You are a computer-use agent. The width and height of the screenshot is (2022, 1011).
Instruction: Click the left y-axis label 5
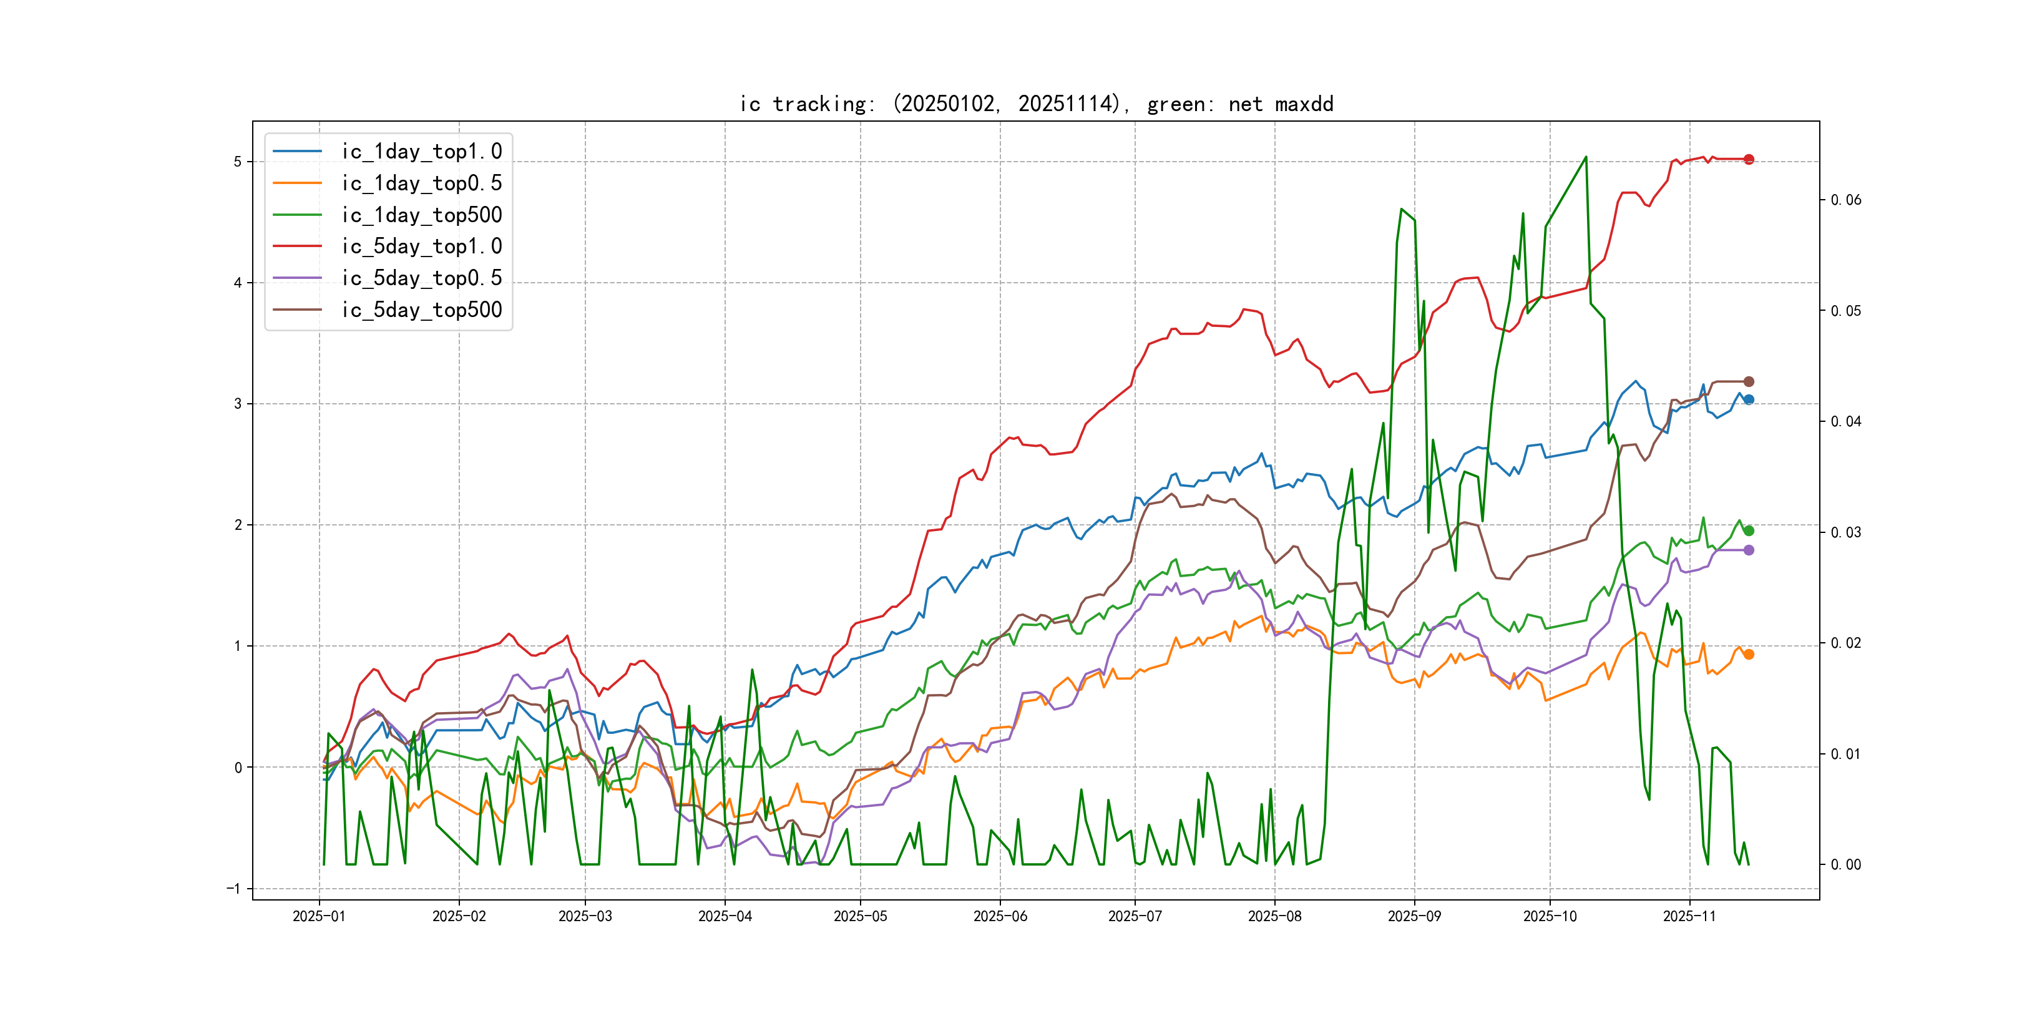(x=238, y=162)
